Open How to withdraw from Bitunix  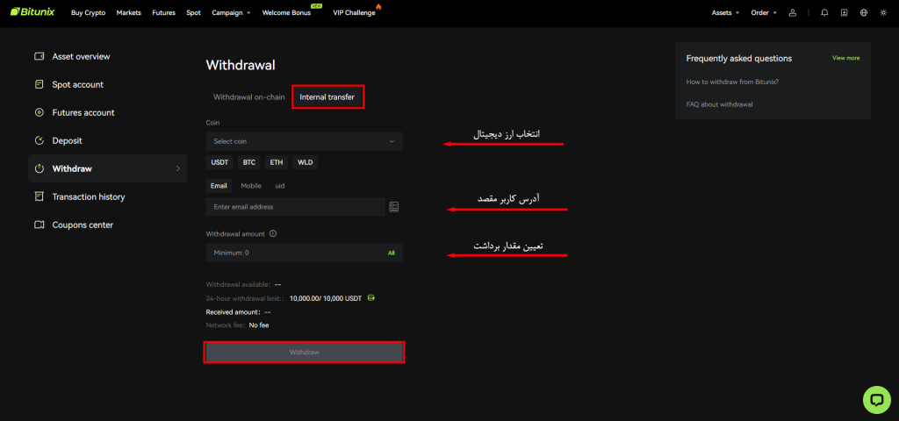732,82
